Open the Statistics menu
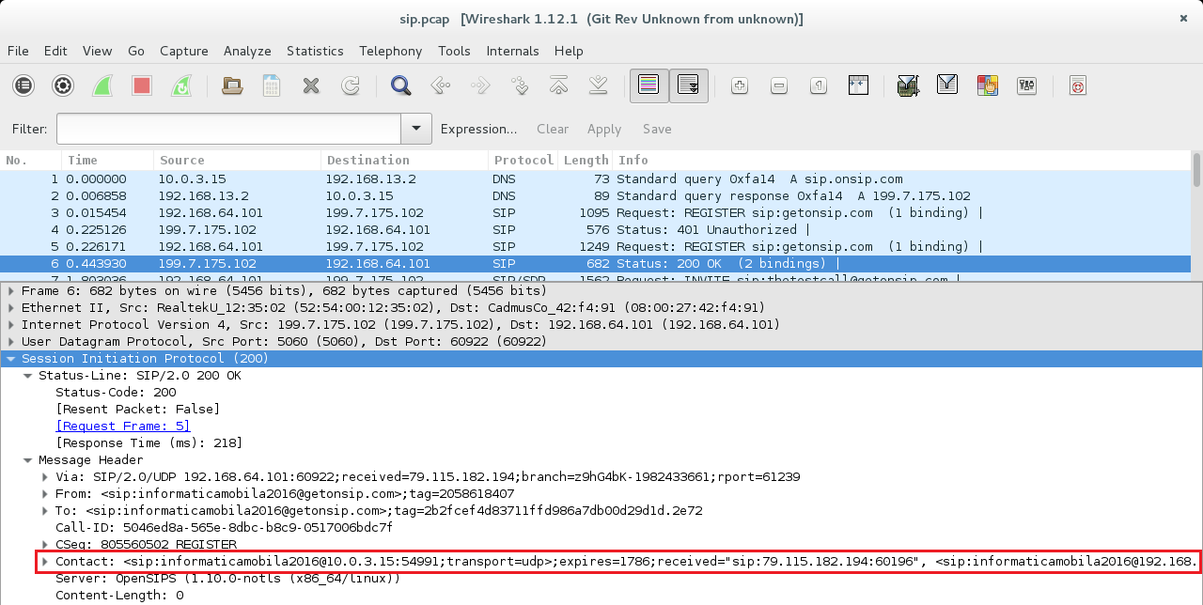1203x605 pixels. [315, 51]
